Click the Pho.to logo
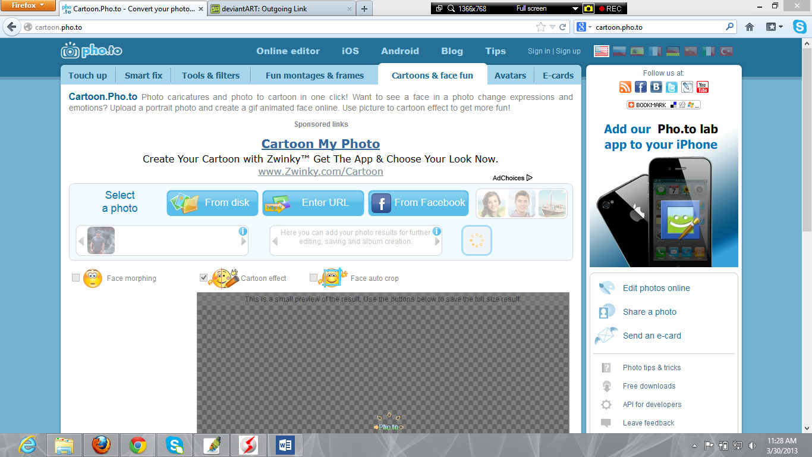 [92, 51]
